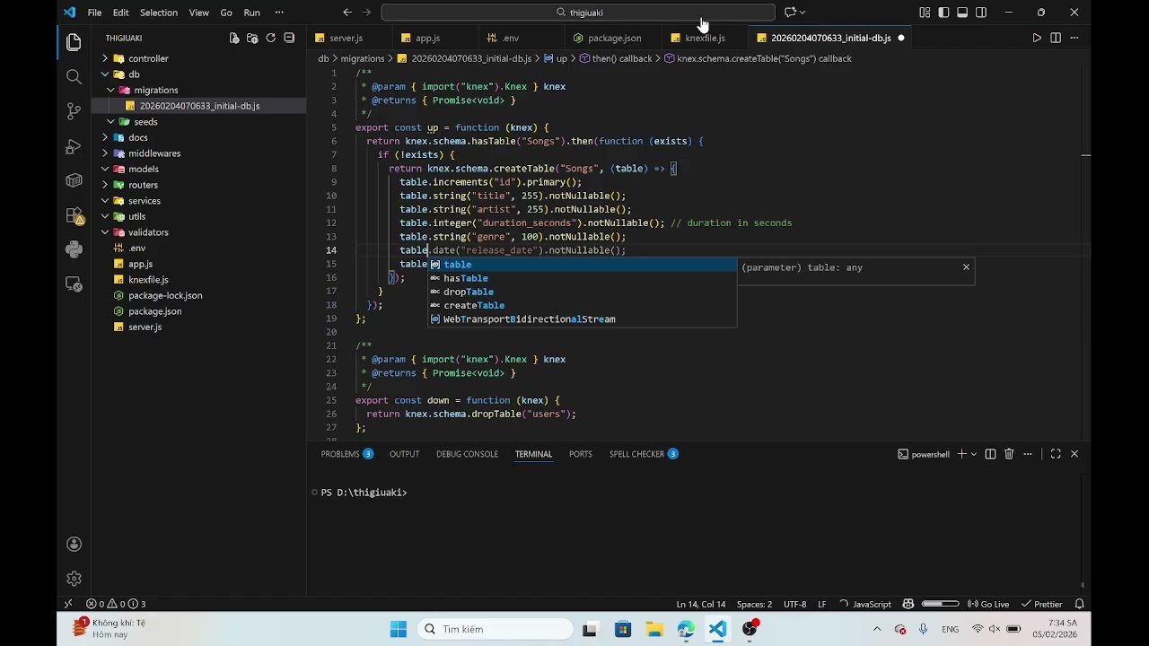This screenshot has height=646, width=1149.
Task: Open Accounts icon in activity bar
Action: 74,545
